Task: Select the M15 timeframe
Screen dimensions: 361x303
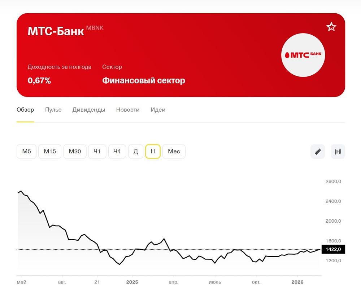Action: (49, 151)
